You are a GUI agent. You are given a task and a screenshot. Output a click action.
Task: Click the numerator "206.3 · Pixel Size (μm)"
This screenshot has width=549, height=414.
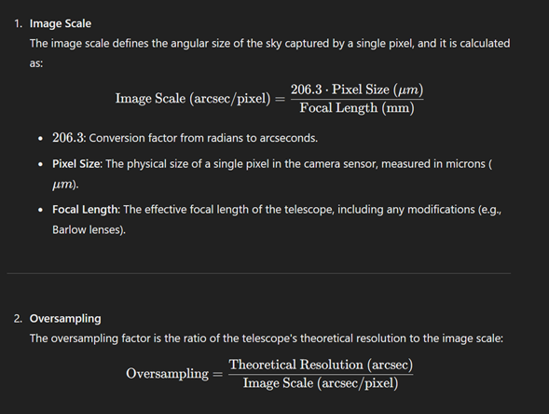click(x=357, y=90)
